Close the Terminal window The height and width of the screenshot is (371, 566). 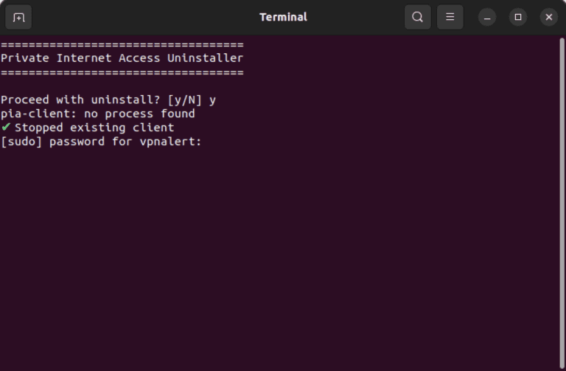(548, 17)
